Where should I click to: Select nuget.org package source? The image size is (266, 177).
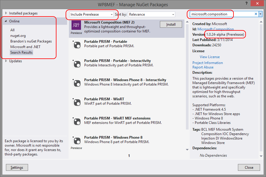point(18,36)
